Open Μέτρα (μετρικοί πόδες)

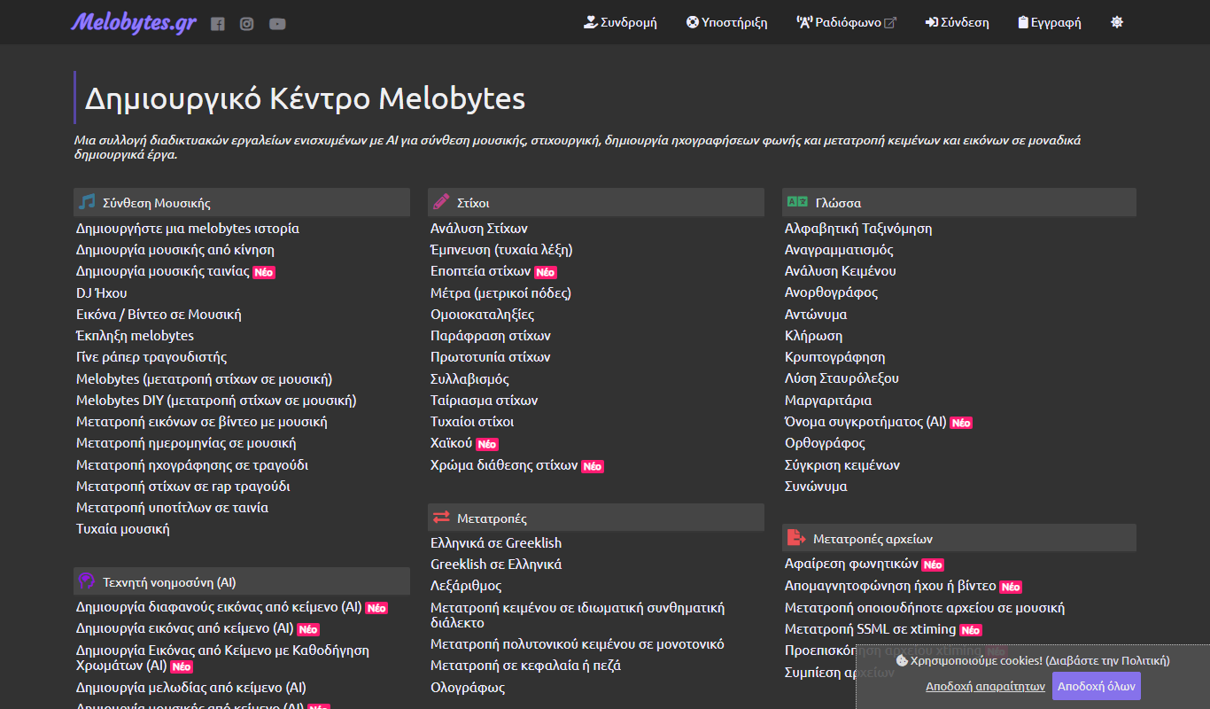501,292
